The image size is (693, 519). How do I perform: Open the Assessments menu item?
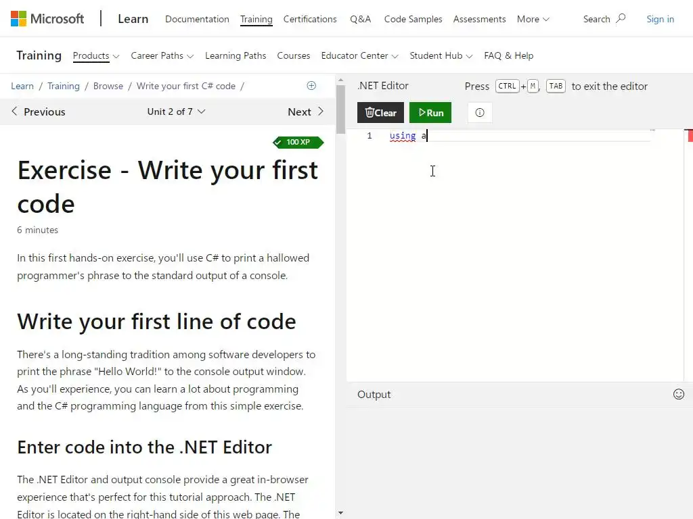tap(479, 19)
